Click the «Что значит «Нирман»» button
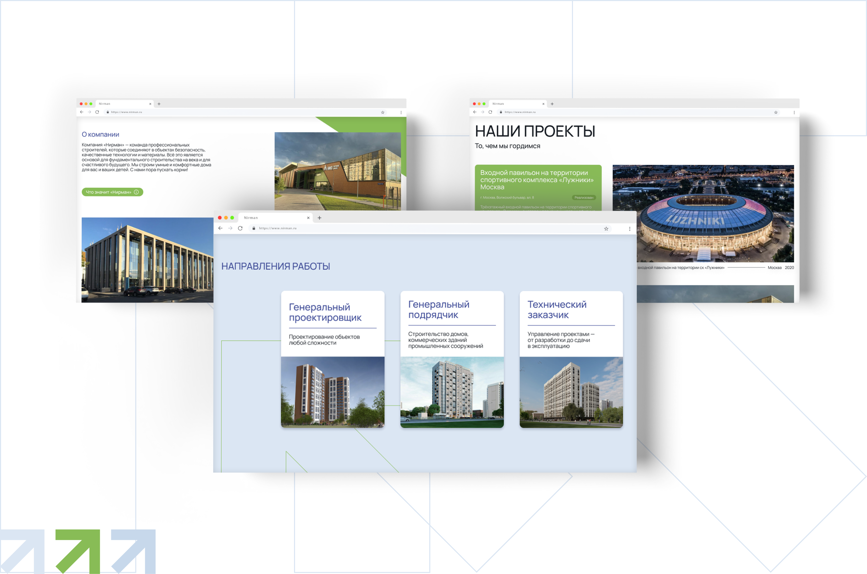The width and height of the screenshot is (867, 574). (112, 192)
